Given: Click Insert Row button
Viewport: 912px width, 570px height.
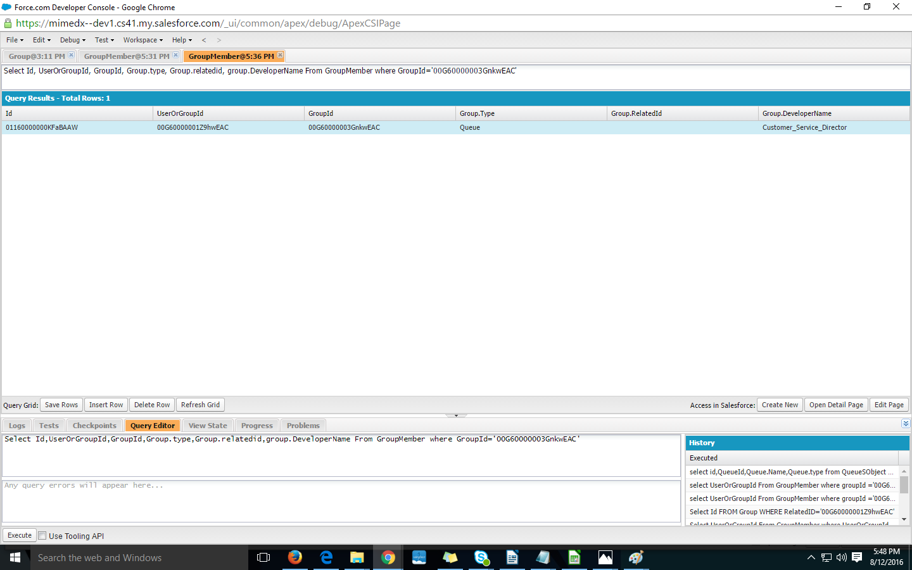Looking at the screenshot, I should tap(106, 405).
